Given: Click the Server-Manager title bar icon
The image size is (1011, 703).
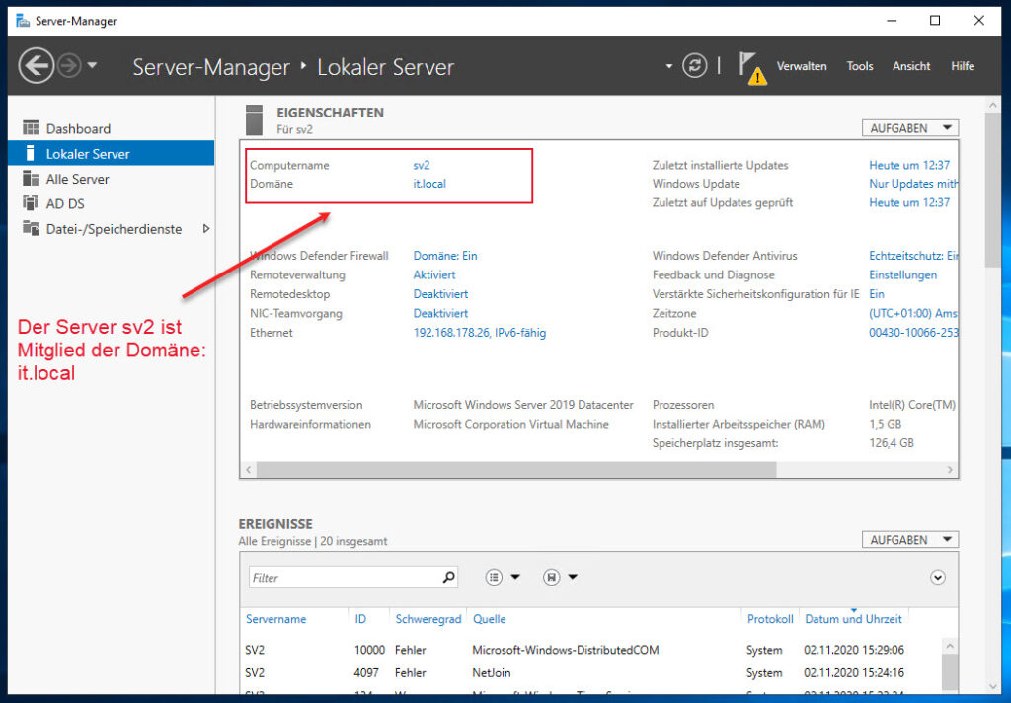Looking at the screenshot, I should point(24,21).
